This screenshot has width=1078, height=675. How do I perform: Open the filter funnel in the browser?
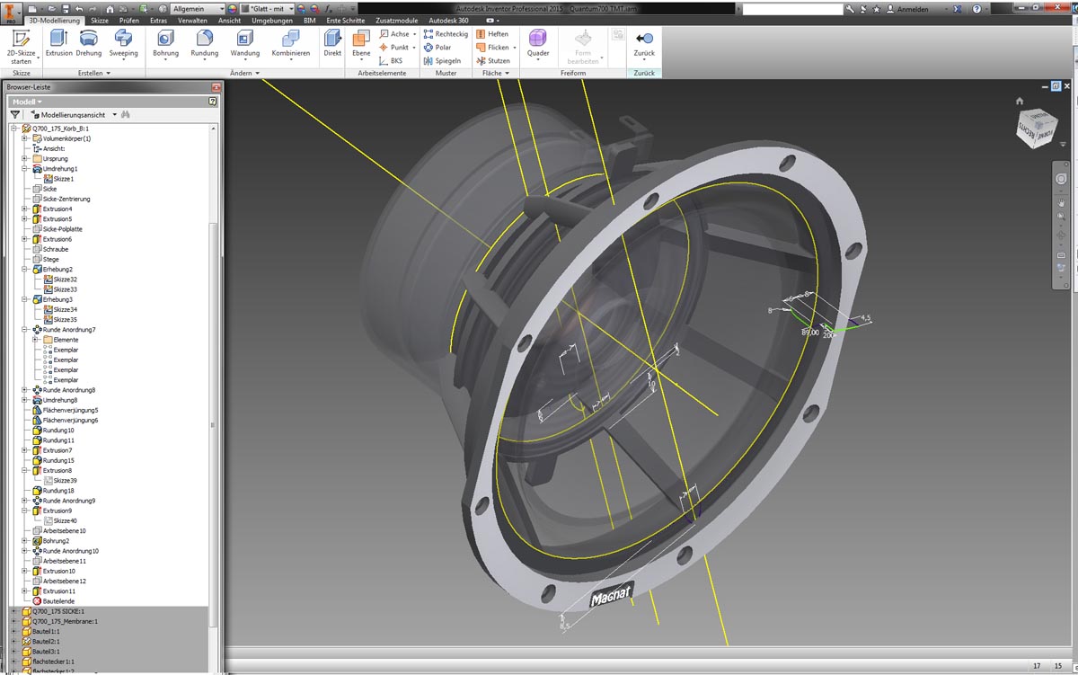(15, 115)
